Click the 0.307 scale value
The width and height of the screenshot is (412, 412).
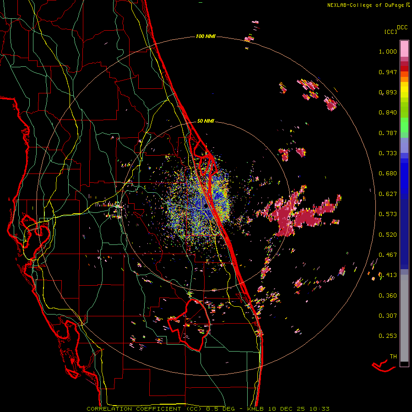(x=388, y=316)
